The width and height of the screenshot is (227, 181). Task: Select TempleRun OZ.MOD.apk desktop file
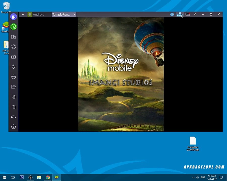(x=193, y=144)
